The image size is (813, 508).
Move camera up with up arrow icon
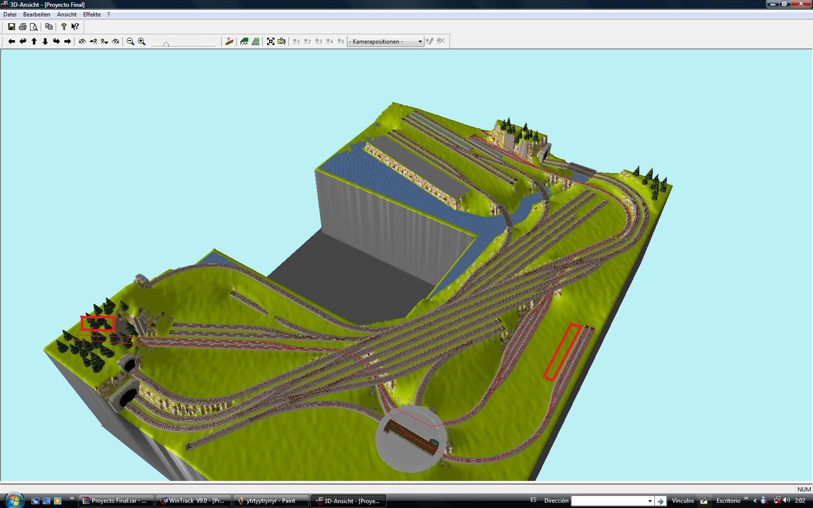(34, 42)
